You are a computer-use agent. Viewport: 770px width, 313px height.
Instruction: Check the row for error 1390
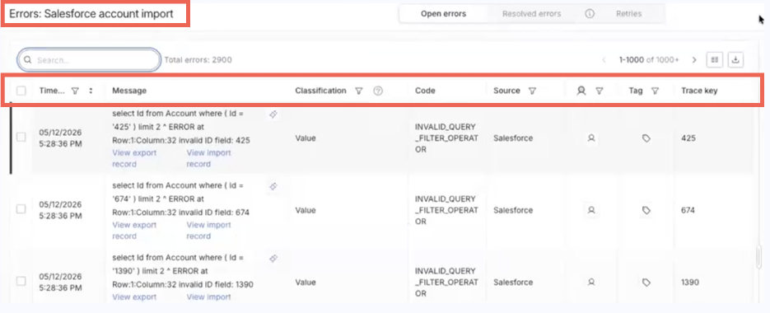click(21, 281)
